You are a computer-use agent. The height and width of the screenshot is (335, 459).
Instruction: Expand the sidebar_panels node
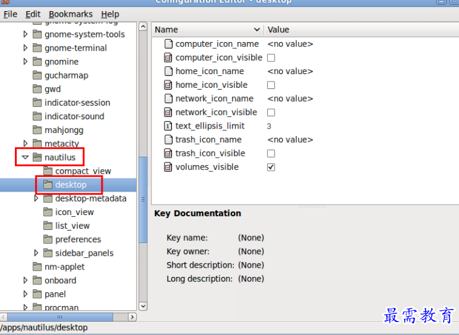[36, 253]
